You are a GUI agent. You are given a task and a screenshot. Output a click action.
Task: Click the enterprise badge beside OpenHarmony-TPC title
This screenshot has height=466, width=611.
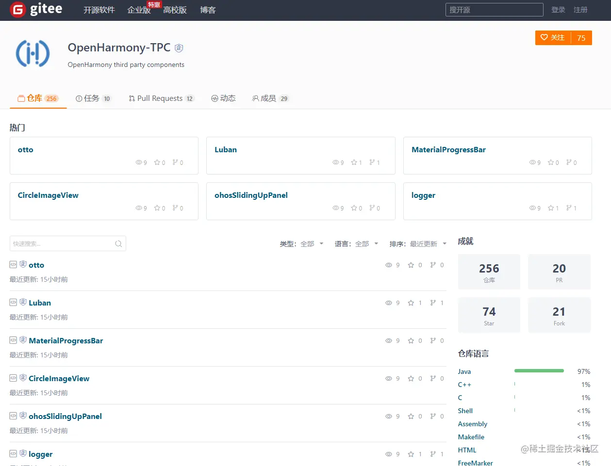(179, 48)
